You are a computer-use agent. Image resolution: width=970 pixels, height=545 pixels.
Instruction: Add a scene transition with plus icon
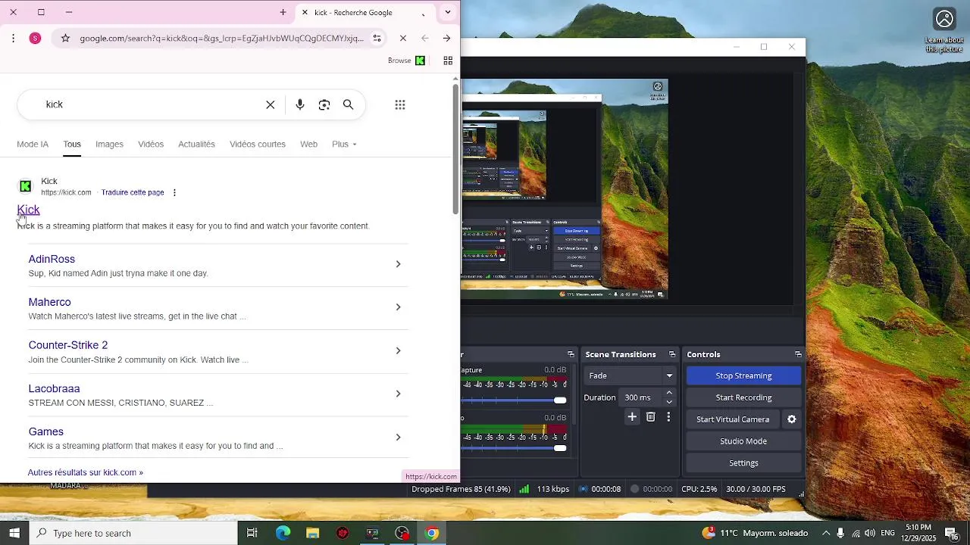click(632, 417)
